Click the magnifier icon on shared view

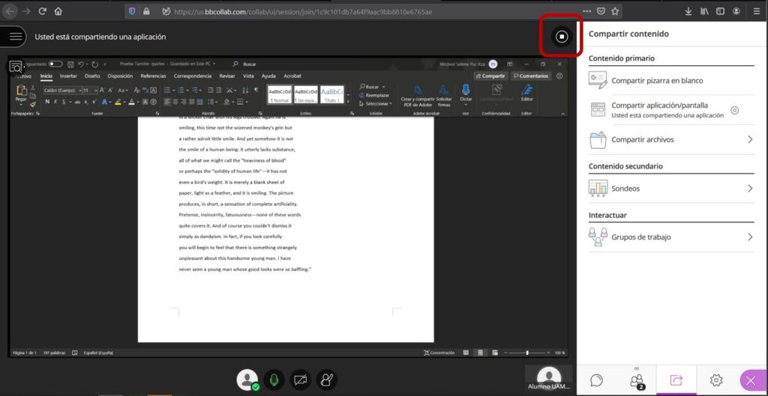tap(15, 67)
